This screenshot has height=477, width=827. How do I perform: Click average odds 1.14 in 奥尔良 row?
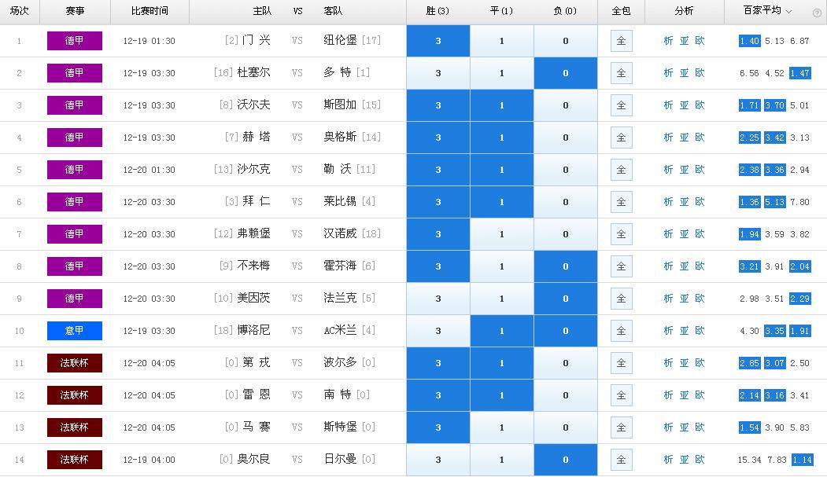(x=802, y=460)
